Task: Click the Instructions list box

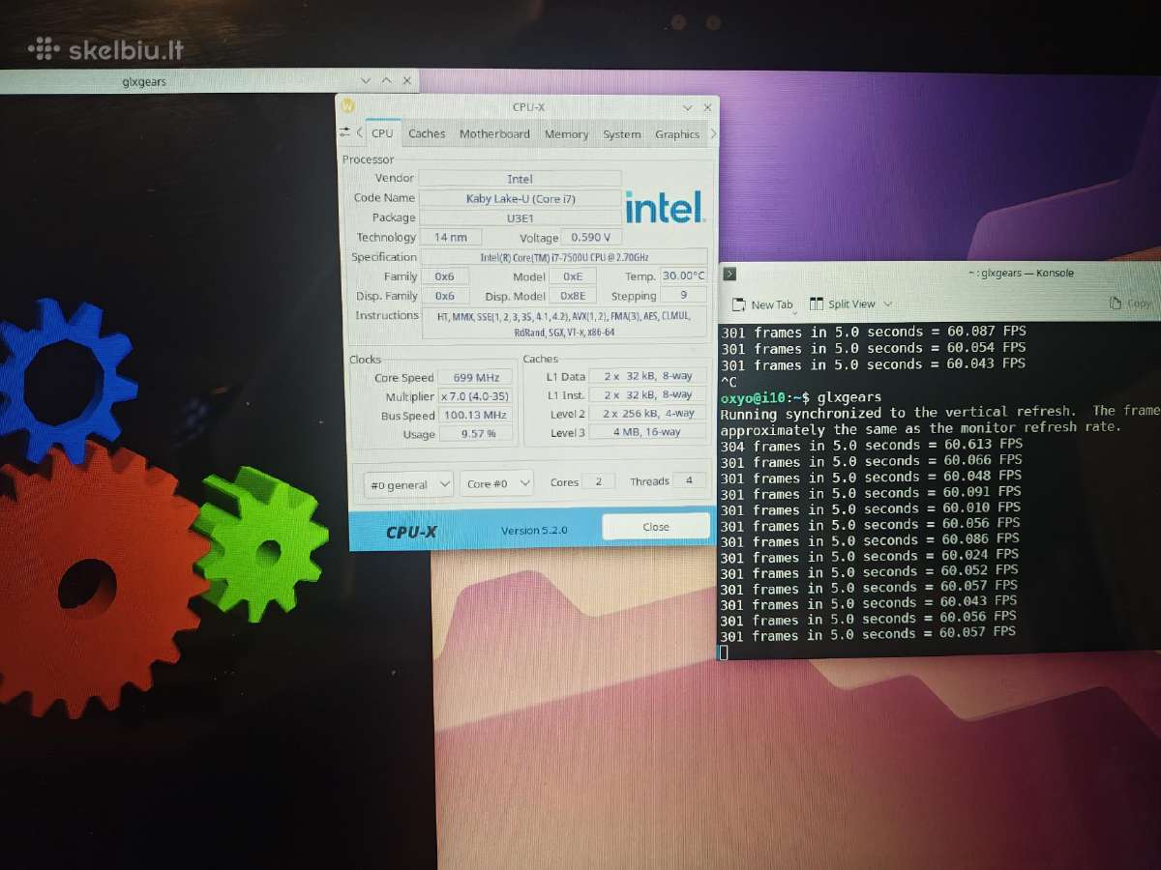Action: click(565, 324)
